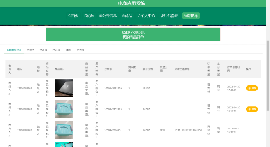Screen dimensions: 270x147
Task: Click the 实付价格 column header
Action: click(x=147, y=69)
